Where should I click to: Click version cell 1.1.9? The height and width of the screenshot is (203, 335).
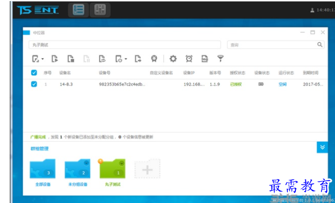(214, 85)
